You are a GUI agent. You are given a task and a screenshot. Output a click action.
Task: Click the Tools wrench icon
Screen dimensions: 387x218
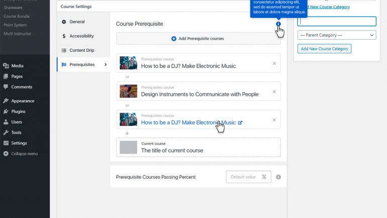coord(6,132)
